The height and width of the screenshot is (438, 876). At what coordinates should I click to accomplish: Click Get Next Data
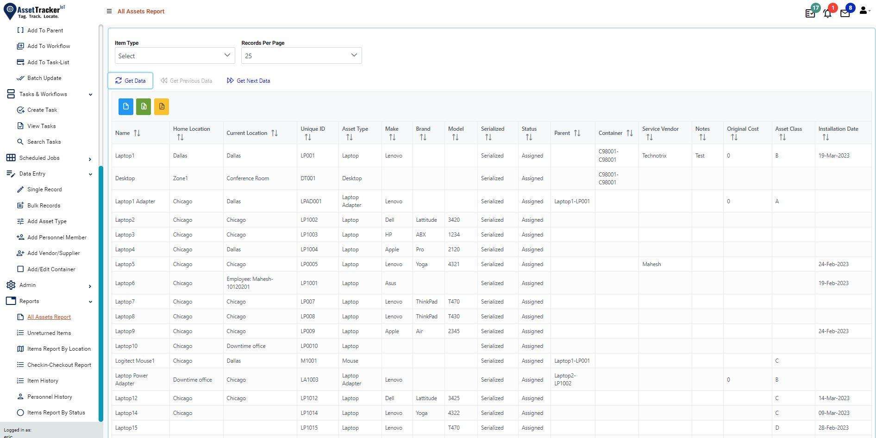(248, 80)
